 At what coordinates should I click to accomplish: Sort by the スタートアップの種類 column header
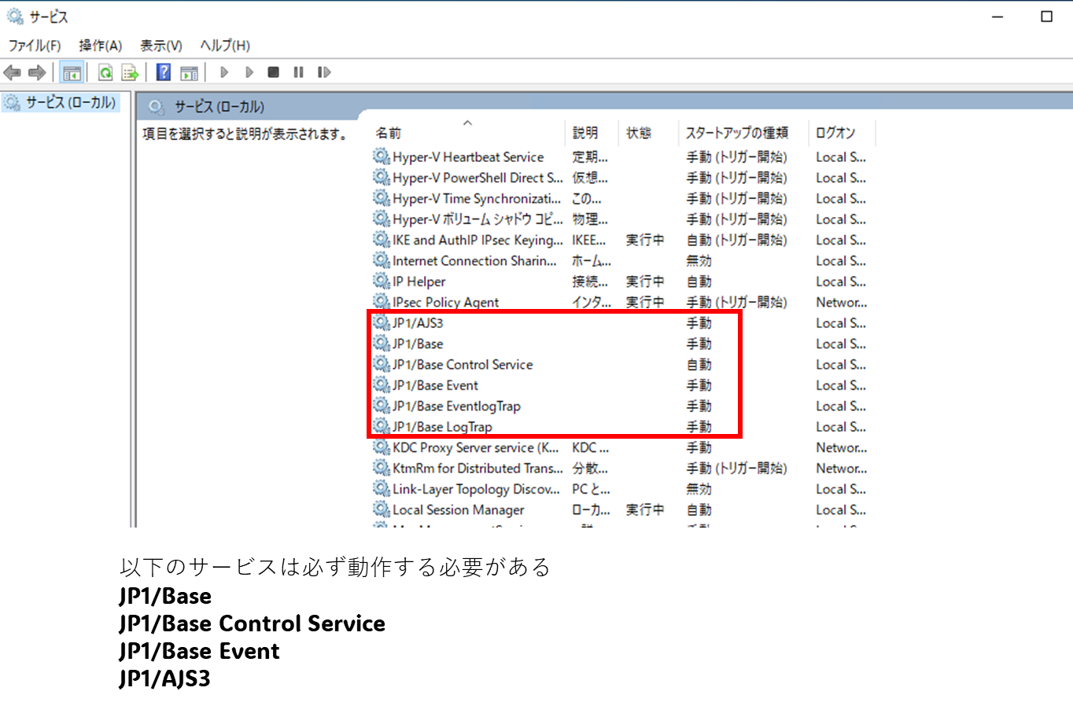point(736,133)
